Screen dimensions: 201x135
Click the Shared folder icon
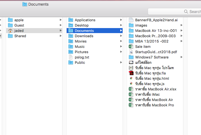point(10,36)
